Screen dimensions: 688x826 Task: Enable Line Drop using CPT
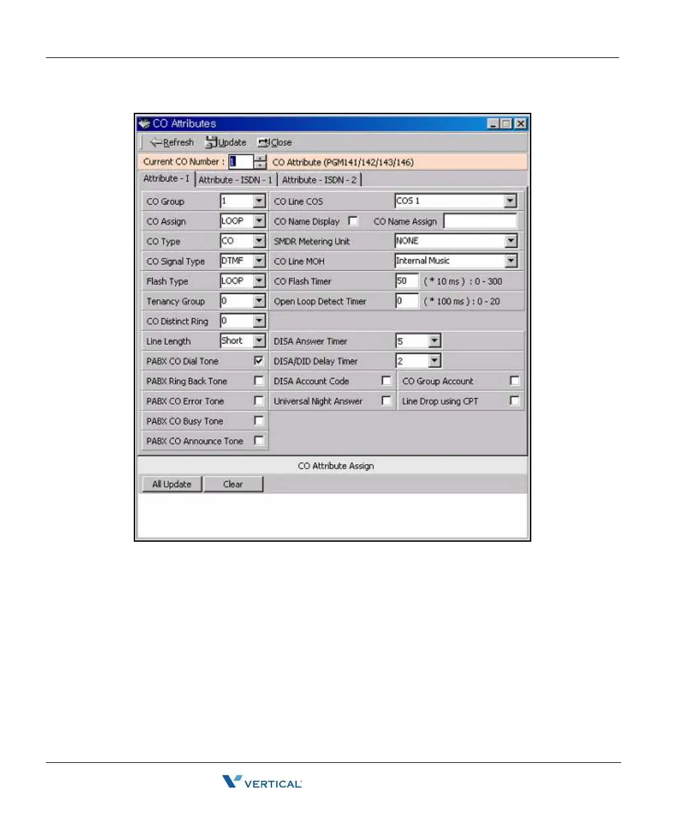point(515,400)
